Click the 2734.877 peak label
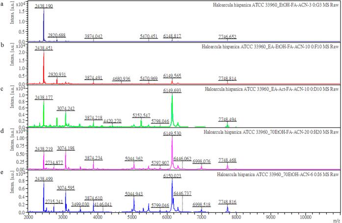 click(x=54, y=162)
